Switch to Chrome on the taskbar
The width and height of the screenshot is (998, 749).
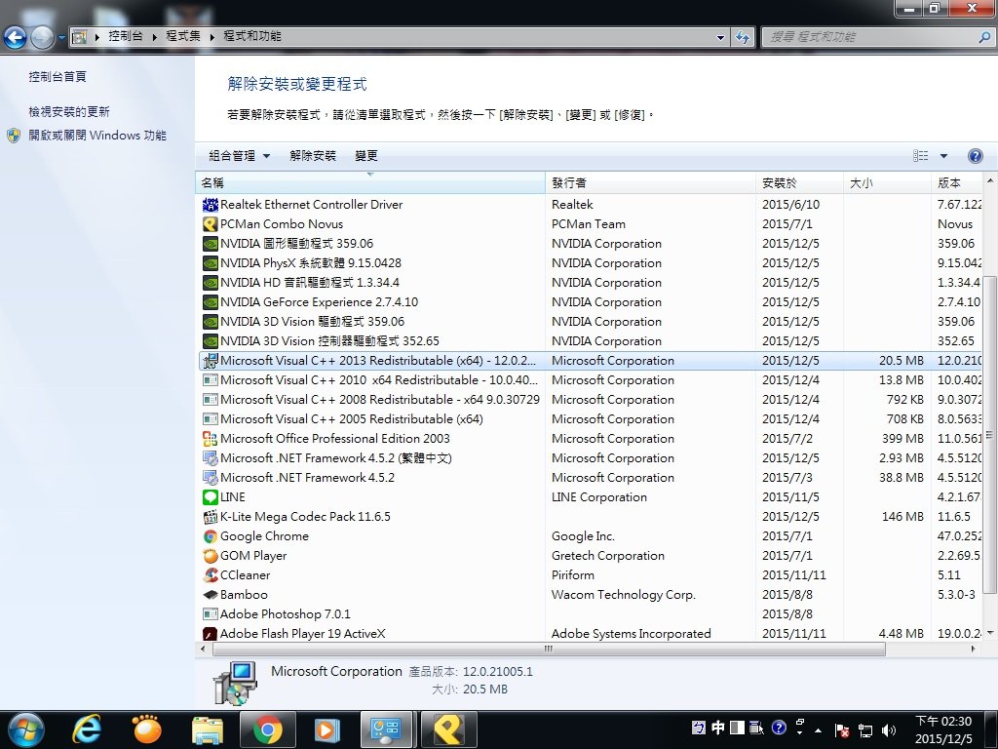coord(268,729)
